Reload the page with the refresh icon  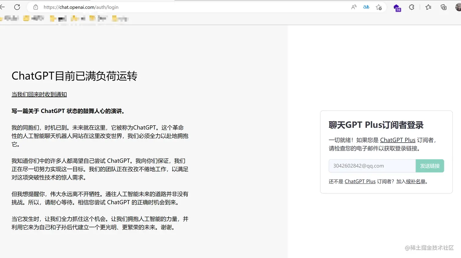coord(17,7)
